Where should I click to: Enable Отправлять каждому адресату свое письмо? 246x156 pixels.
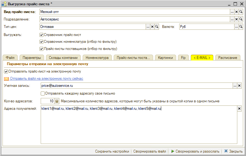[x=43, y=93]
